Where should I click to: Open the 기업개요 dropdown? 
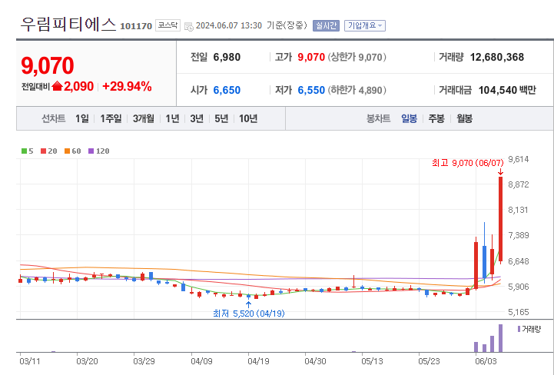365,26
